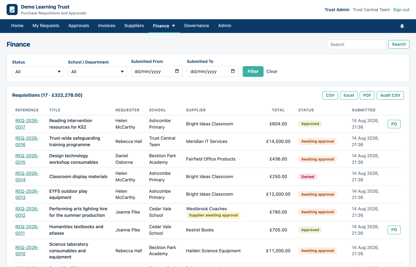This screenshot has width=416, height=267.
Task: Click the Trust Central Team header label
Action: pyautogui.click(x=371, y=10)
